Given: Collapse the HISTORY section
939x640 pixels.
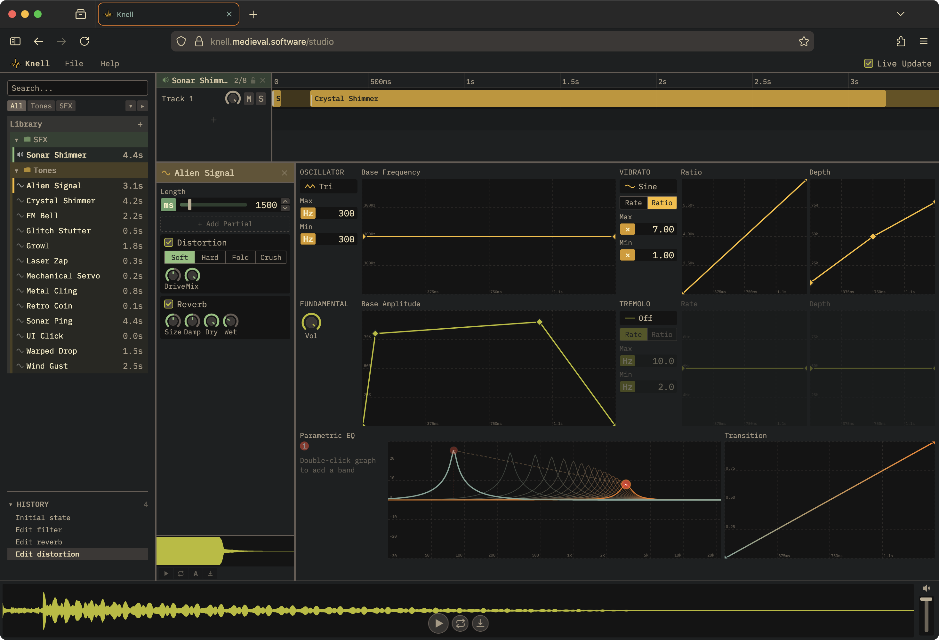Looking at the screenshot, I should tap(11, 504).
